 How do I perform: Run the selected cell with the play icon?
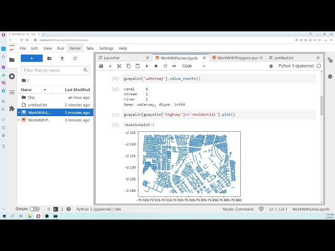pos(147,66)
